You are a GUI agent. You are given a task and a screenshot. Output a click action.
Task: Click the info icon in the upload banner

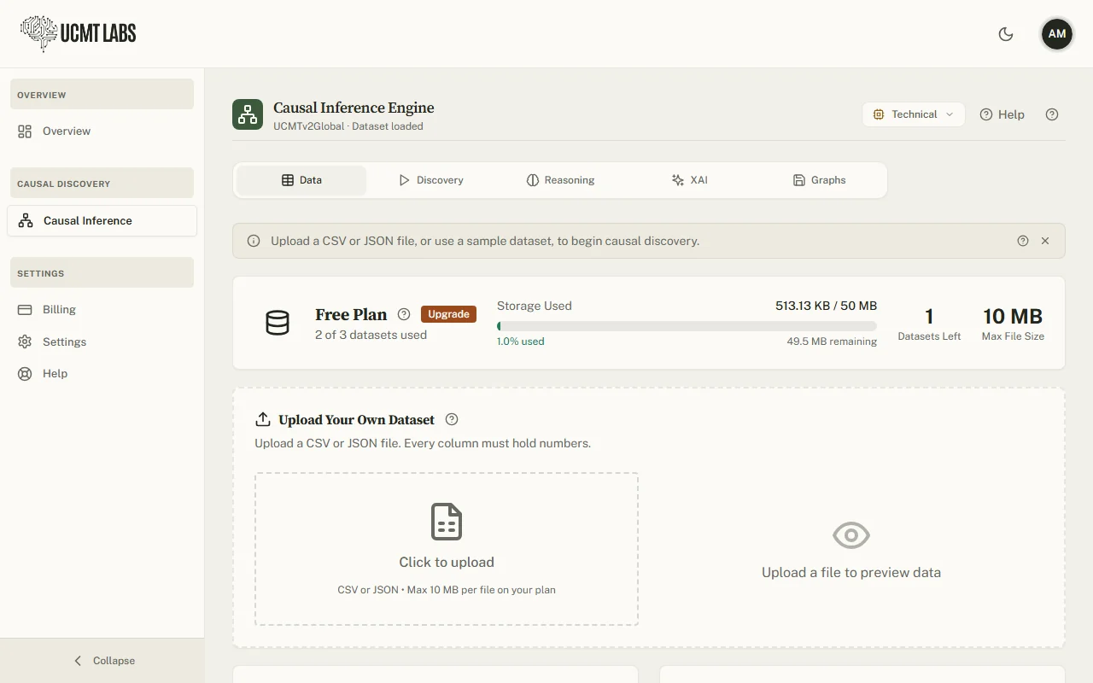coord(254,241)
